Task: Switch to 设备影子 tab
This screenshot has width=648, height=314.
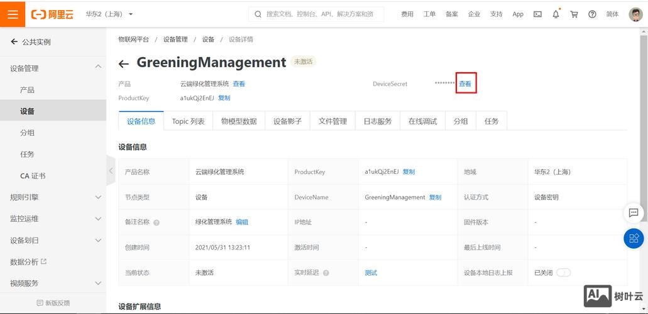Action: pos(287,121)
